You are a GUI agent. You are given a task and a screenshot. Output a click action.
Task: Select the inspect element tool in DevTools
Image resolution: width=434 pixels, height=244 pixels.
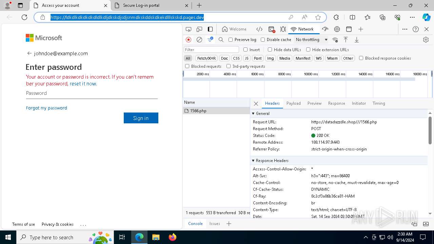click(189, 29)
